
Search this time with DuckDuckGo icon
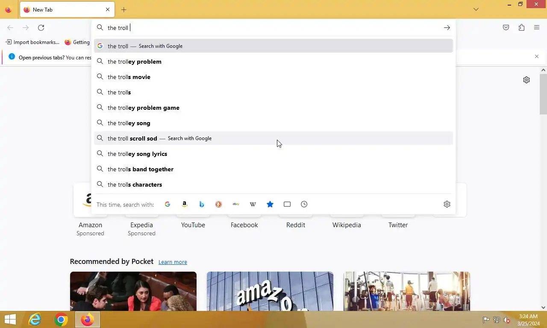pyautogui.click(x=219, y=204)
